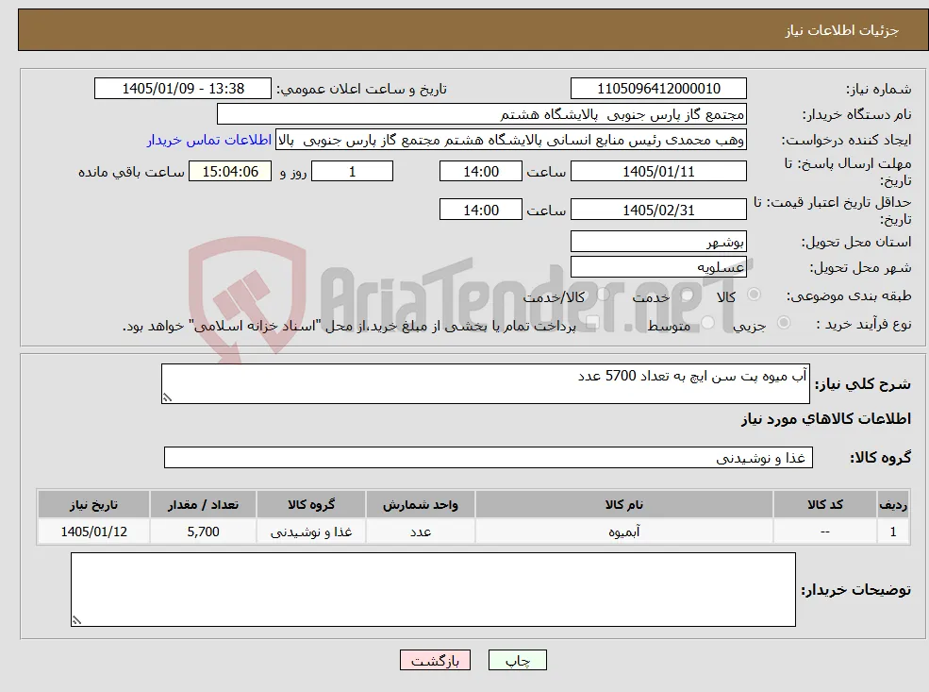Image resolution: width=929 pixels, height=692 pixels.
Task: Select the خدمت radio button
Action: [x=688, y=295]
